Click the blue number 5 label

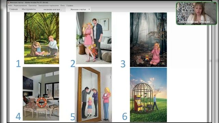[x=73, y=117]
